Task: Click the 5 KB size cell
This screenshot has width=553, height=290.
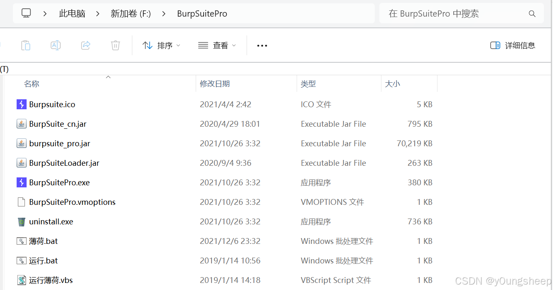Action: (x=425, y=104)
